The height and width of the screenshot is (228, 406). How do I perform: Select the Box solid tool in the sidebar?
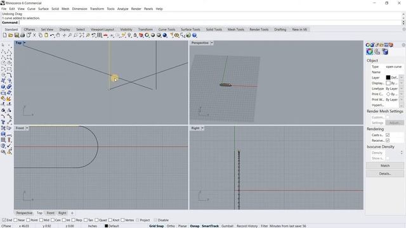point(3,87)
